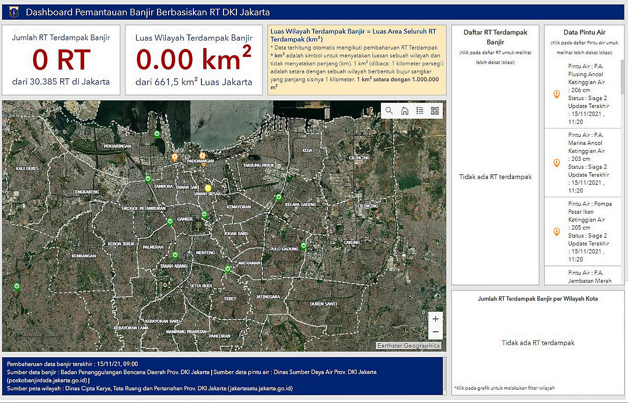
Task: Click the dashboard title in header bar
Action: click(x=148, y=12)
